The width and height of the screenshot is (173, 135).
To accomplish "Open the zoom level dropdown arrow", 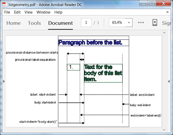I will pyautogui.click(x=129, y=22).
